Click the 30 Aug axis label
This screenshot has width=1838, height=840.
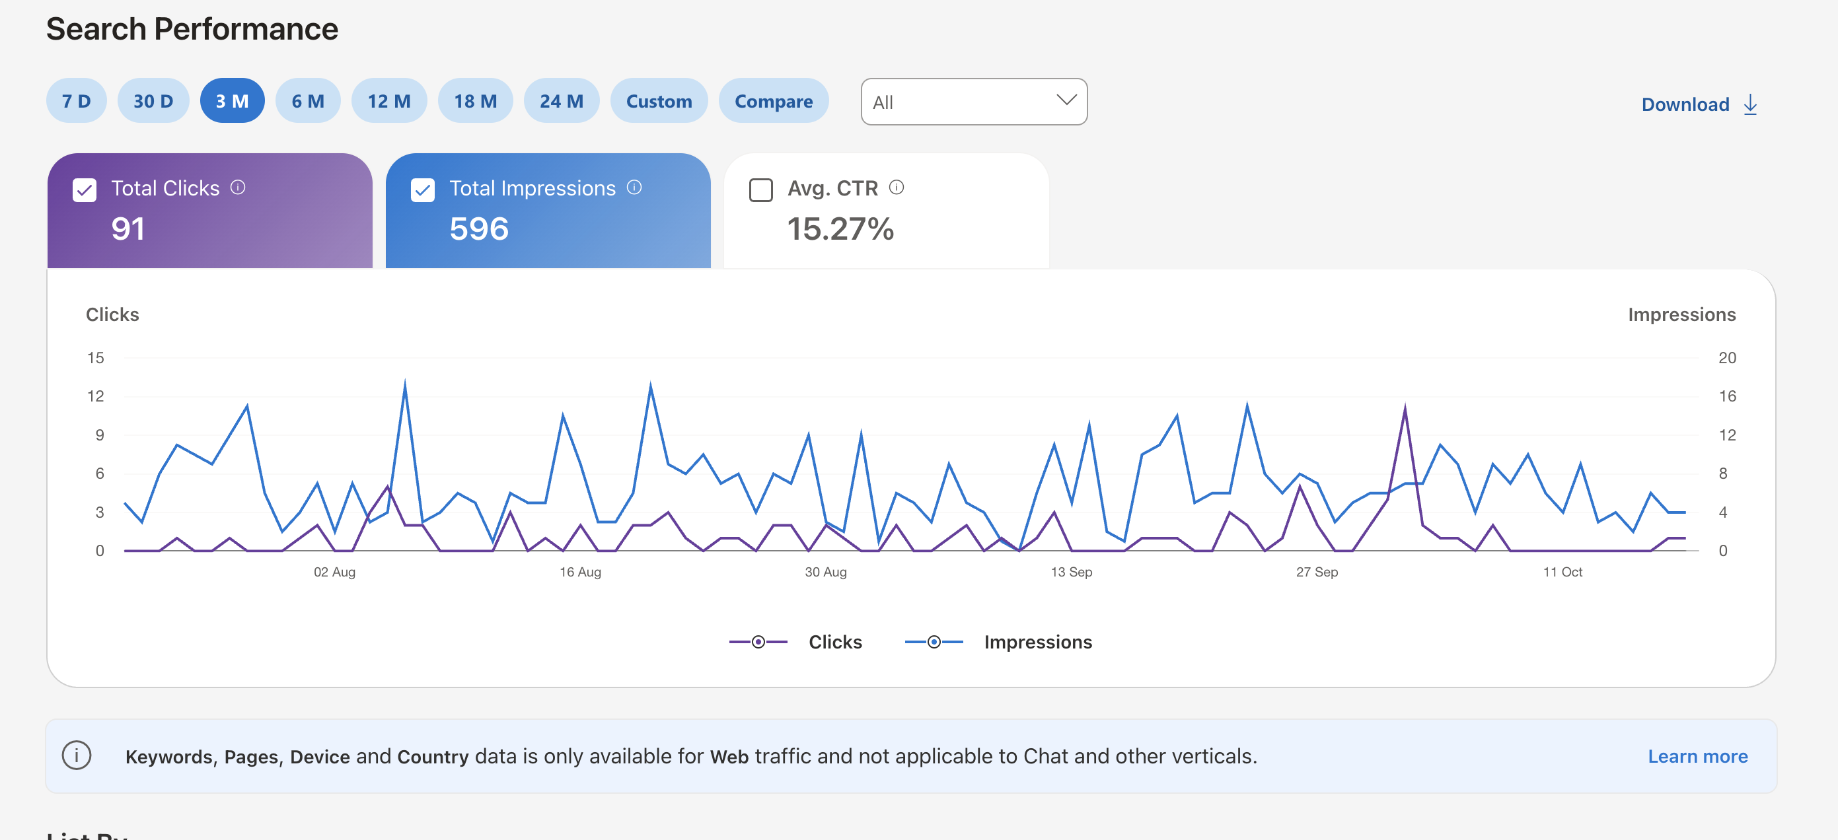826,572
